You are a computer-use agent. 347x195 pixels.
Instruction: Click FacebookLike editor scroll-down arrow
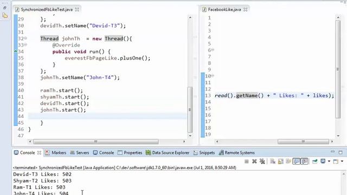click(x=338, y=136)
